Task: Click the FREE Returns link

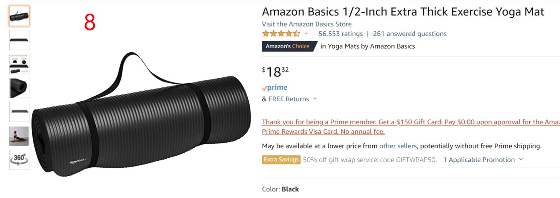Action: pos(289,99)
